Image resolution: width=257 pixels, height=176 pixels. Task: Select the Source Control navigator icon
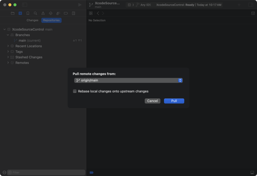point(20,13)
